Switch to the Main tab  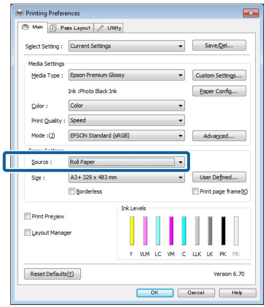click(32, 27)
